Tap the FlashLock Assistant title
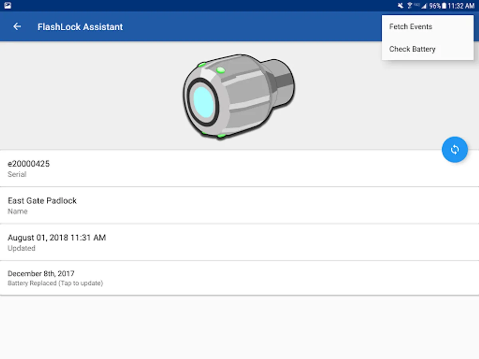 pyautogui.click(x=80, y=27)
